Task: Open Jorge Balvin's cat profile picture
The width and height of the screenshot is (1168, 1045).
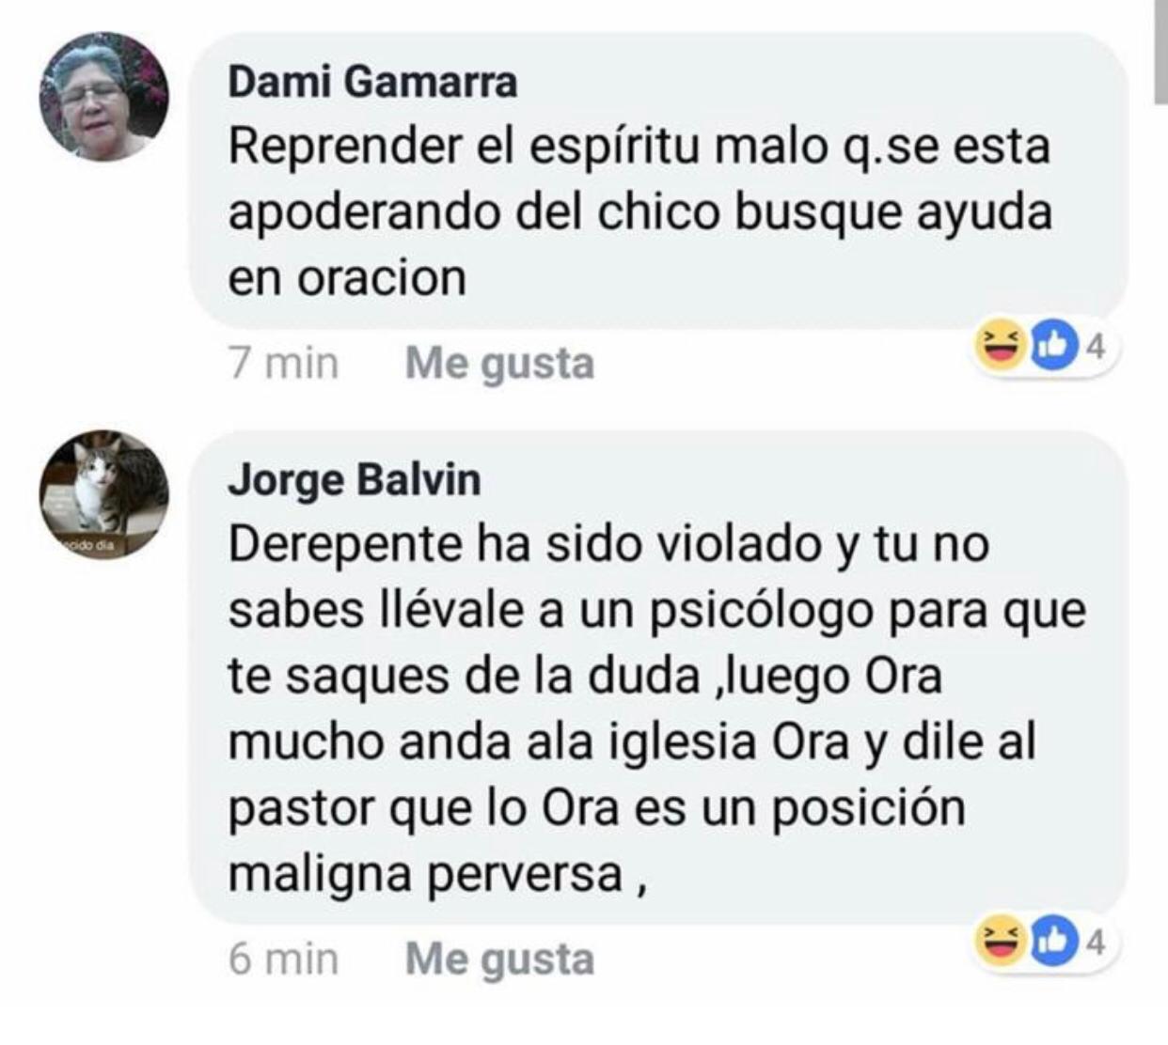Action: (103, 494)
